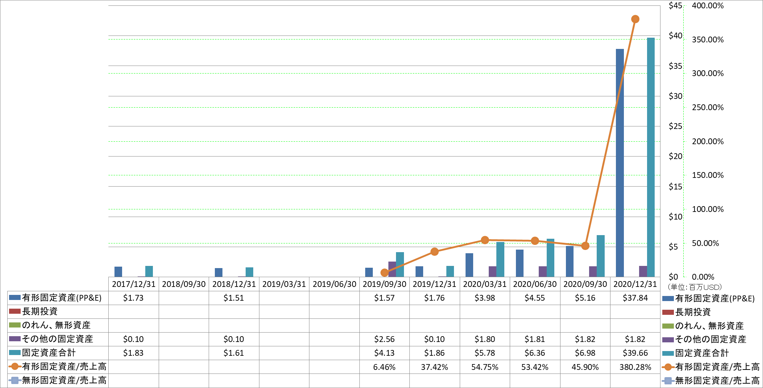Viewport: 763px width, 388px height.
Task: Select the PP&E cell showing $1.73
Action: tap(133, 298)
